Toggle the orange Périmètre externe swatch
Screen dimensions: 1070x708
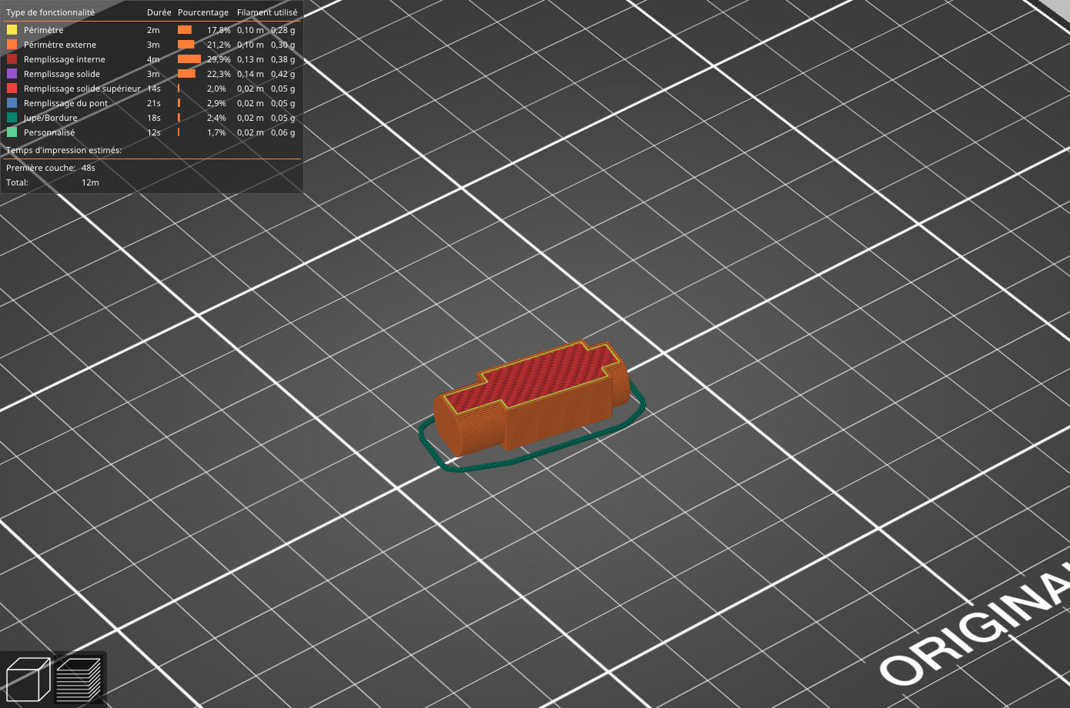pyautogui.click(x=12, y=45)
